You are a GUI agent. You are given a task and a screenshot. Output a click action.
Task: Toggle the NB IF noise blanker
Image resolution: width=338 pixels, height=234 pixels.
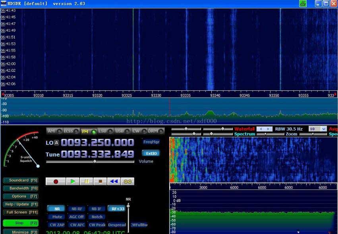tap(97, 209)
